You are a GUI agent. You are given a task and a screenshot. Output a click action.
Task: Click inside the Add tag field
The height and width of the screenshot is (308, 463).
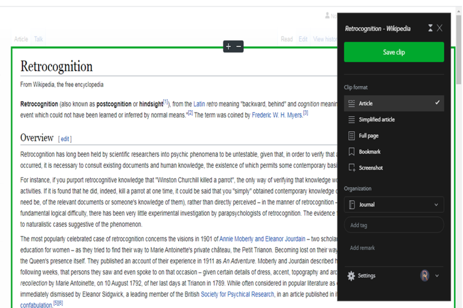click(x=394, y=225)
